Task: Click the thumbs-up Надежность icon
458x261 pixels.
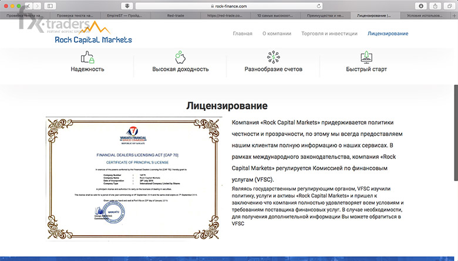Action: (x=87, y=57)
